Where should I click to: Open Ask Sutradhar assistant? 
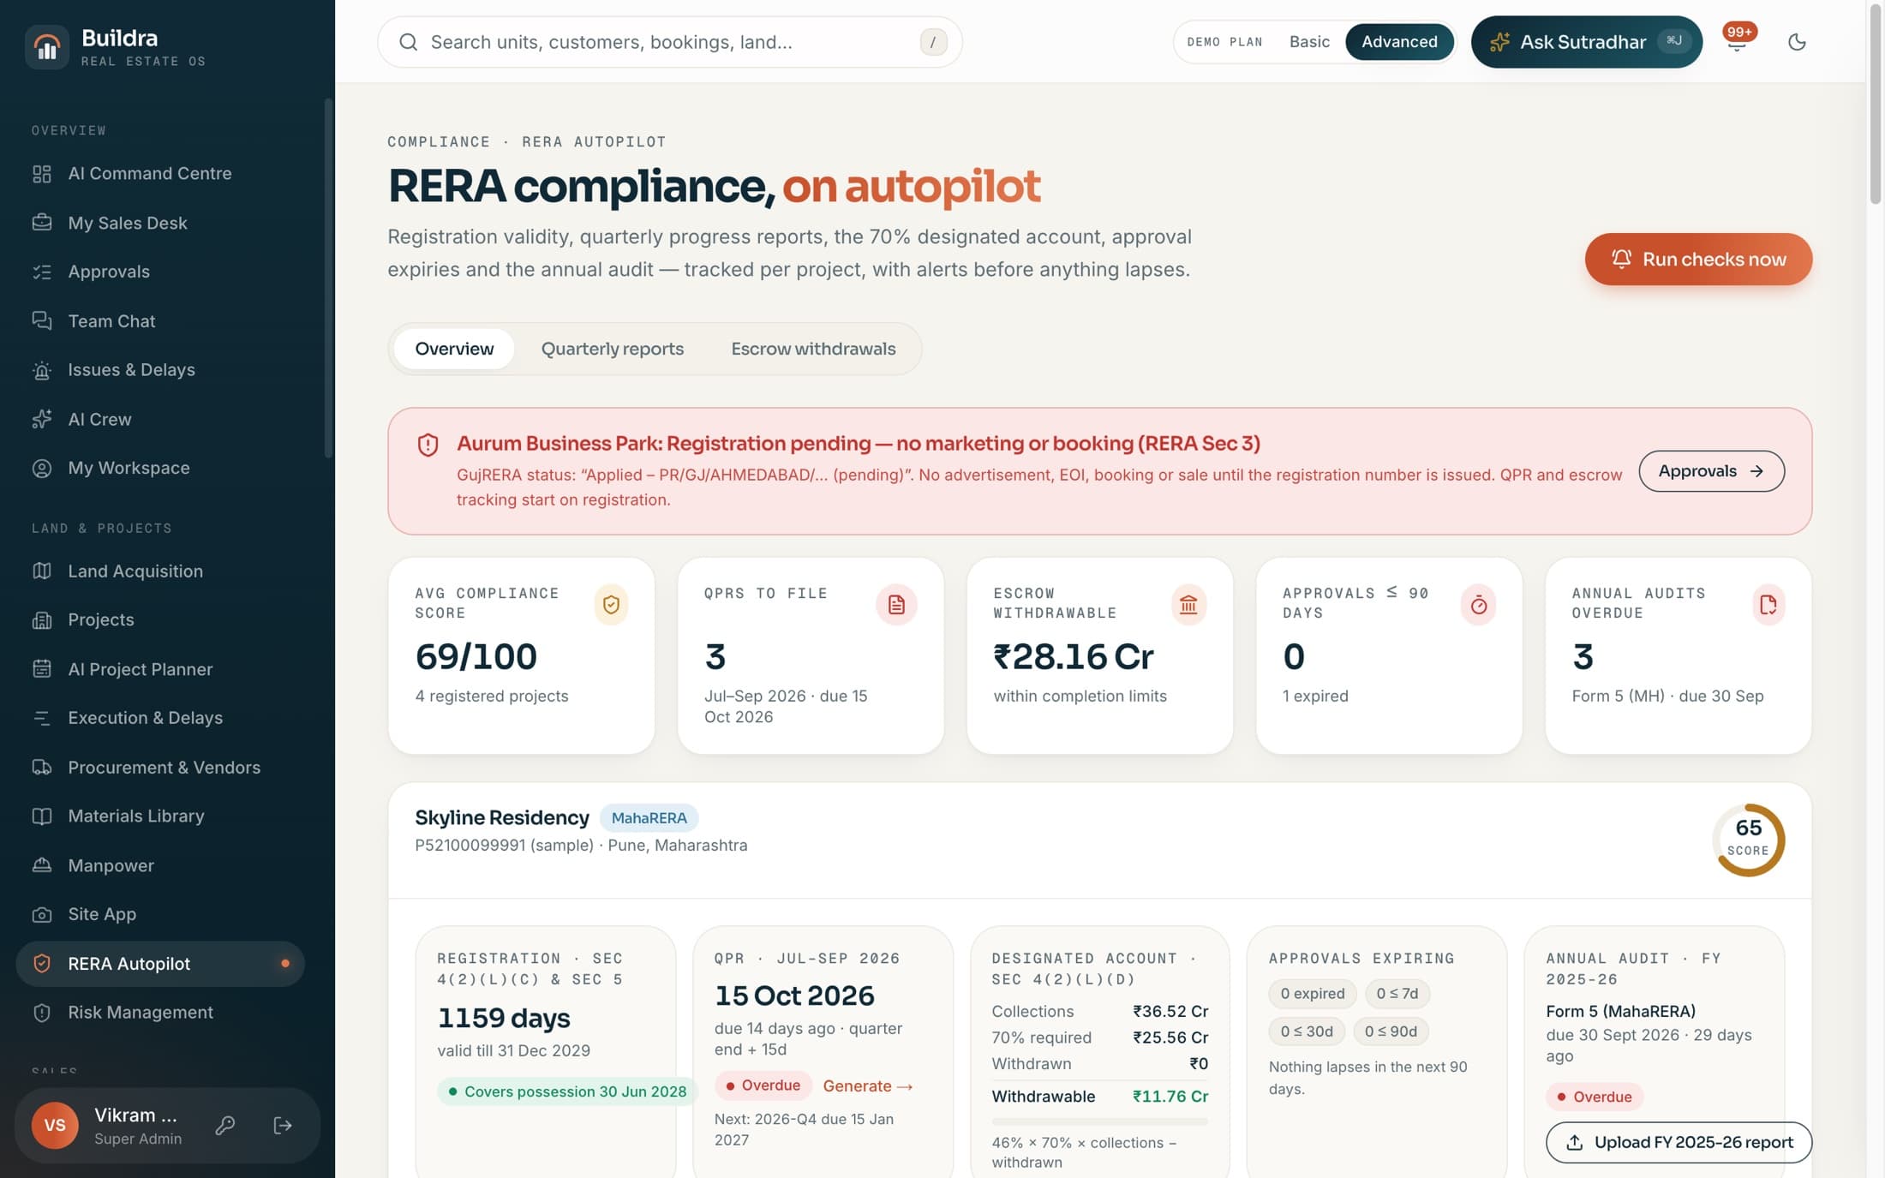1586,42
